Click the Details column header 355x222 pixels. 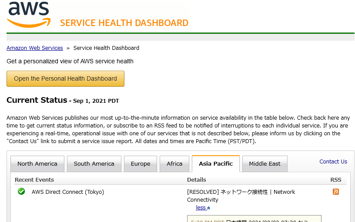click(x=196, y=180)
